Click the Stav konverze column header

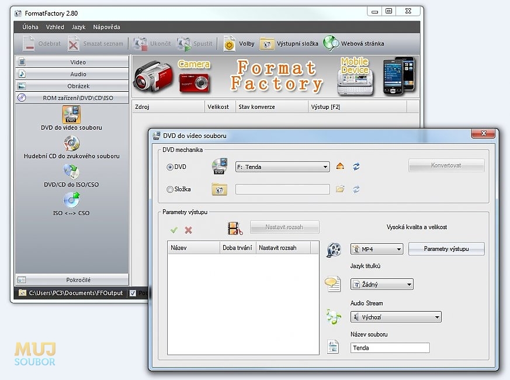point(272,106)
